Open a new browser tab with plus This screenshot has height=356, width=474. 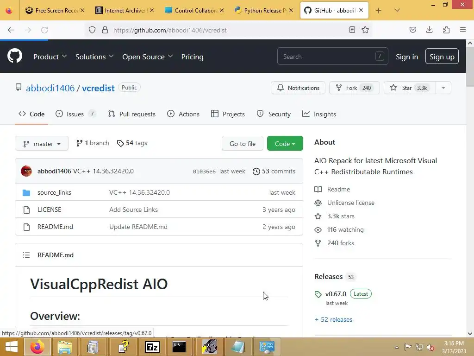pyautogui.click(x=378, y=11)
